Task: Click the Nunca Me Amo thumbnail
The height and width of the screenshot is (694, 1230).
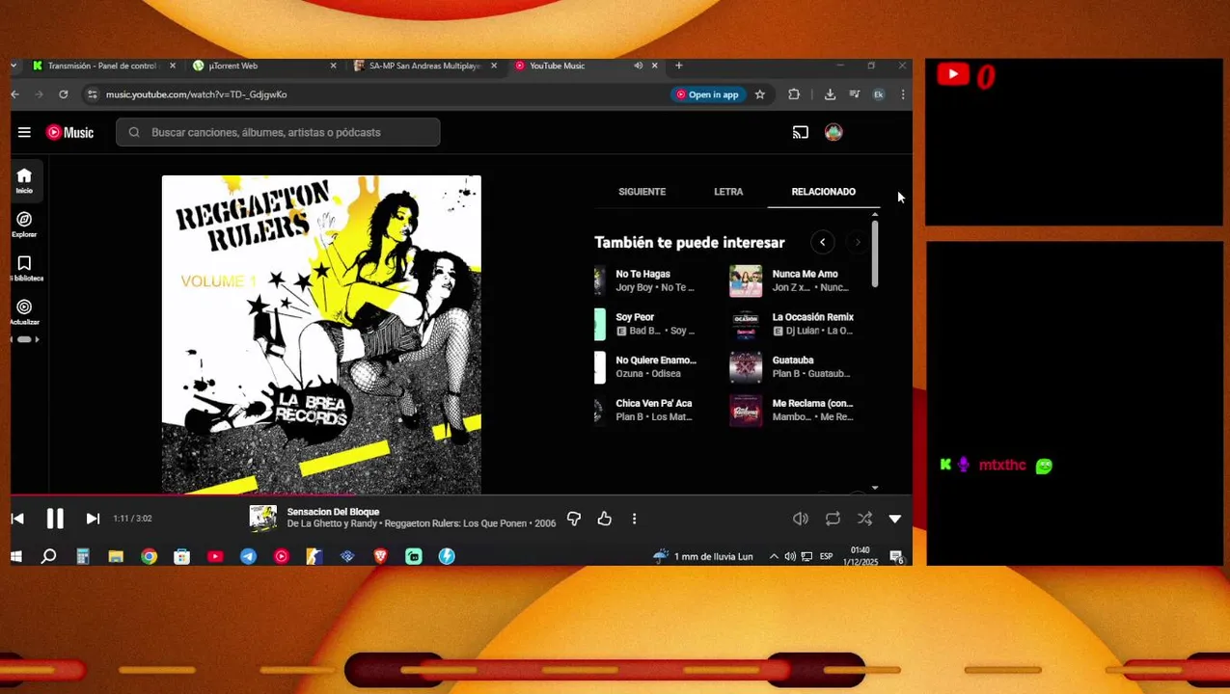Action: coord(746,280)
